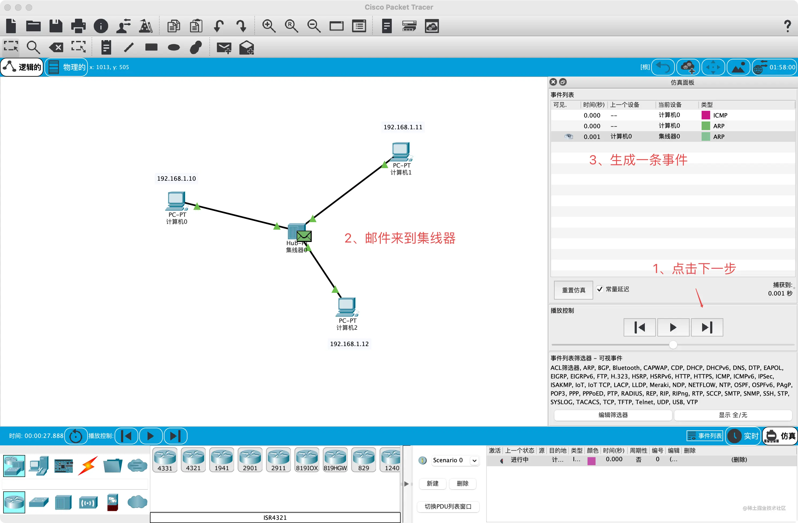Step back in simulation panel playback
This screenshot has width=798, height=523.
click(639, 327)
